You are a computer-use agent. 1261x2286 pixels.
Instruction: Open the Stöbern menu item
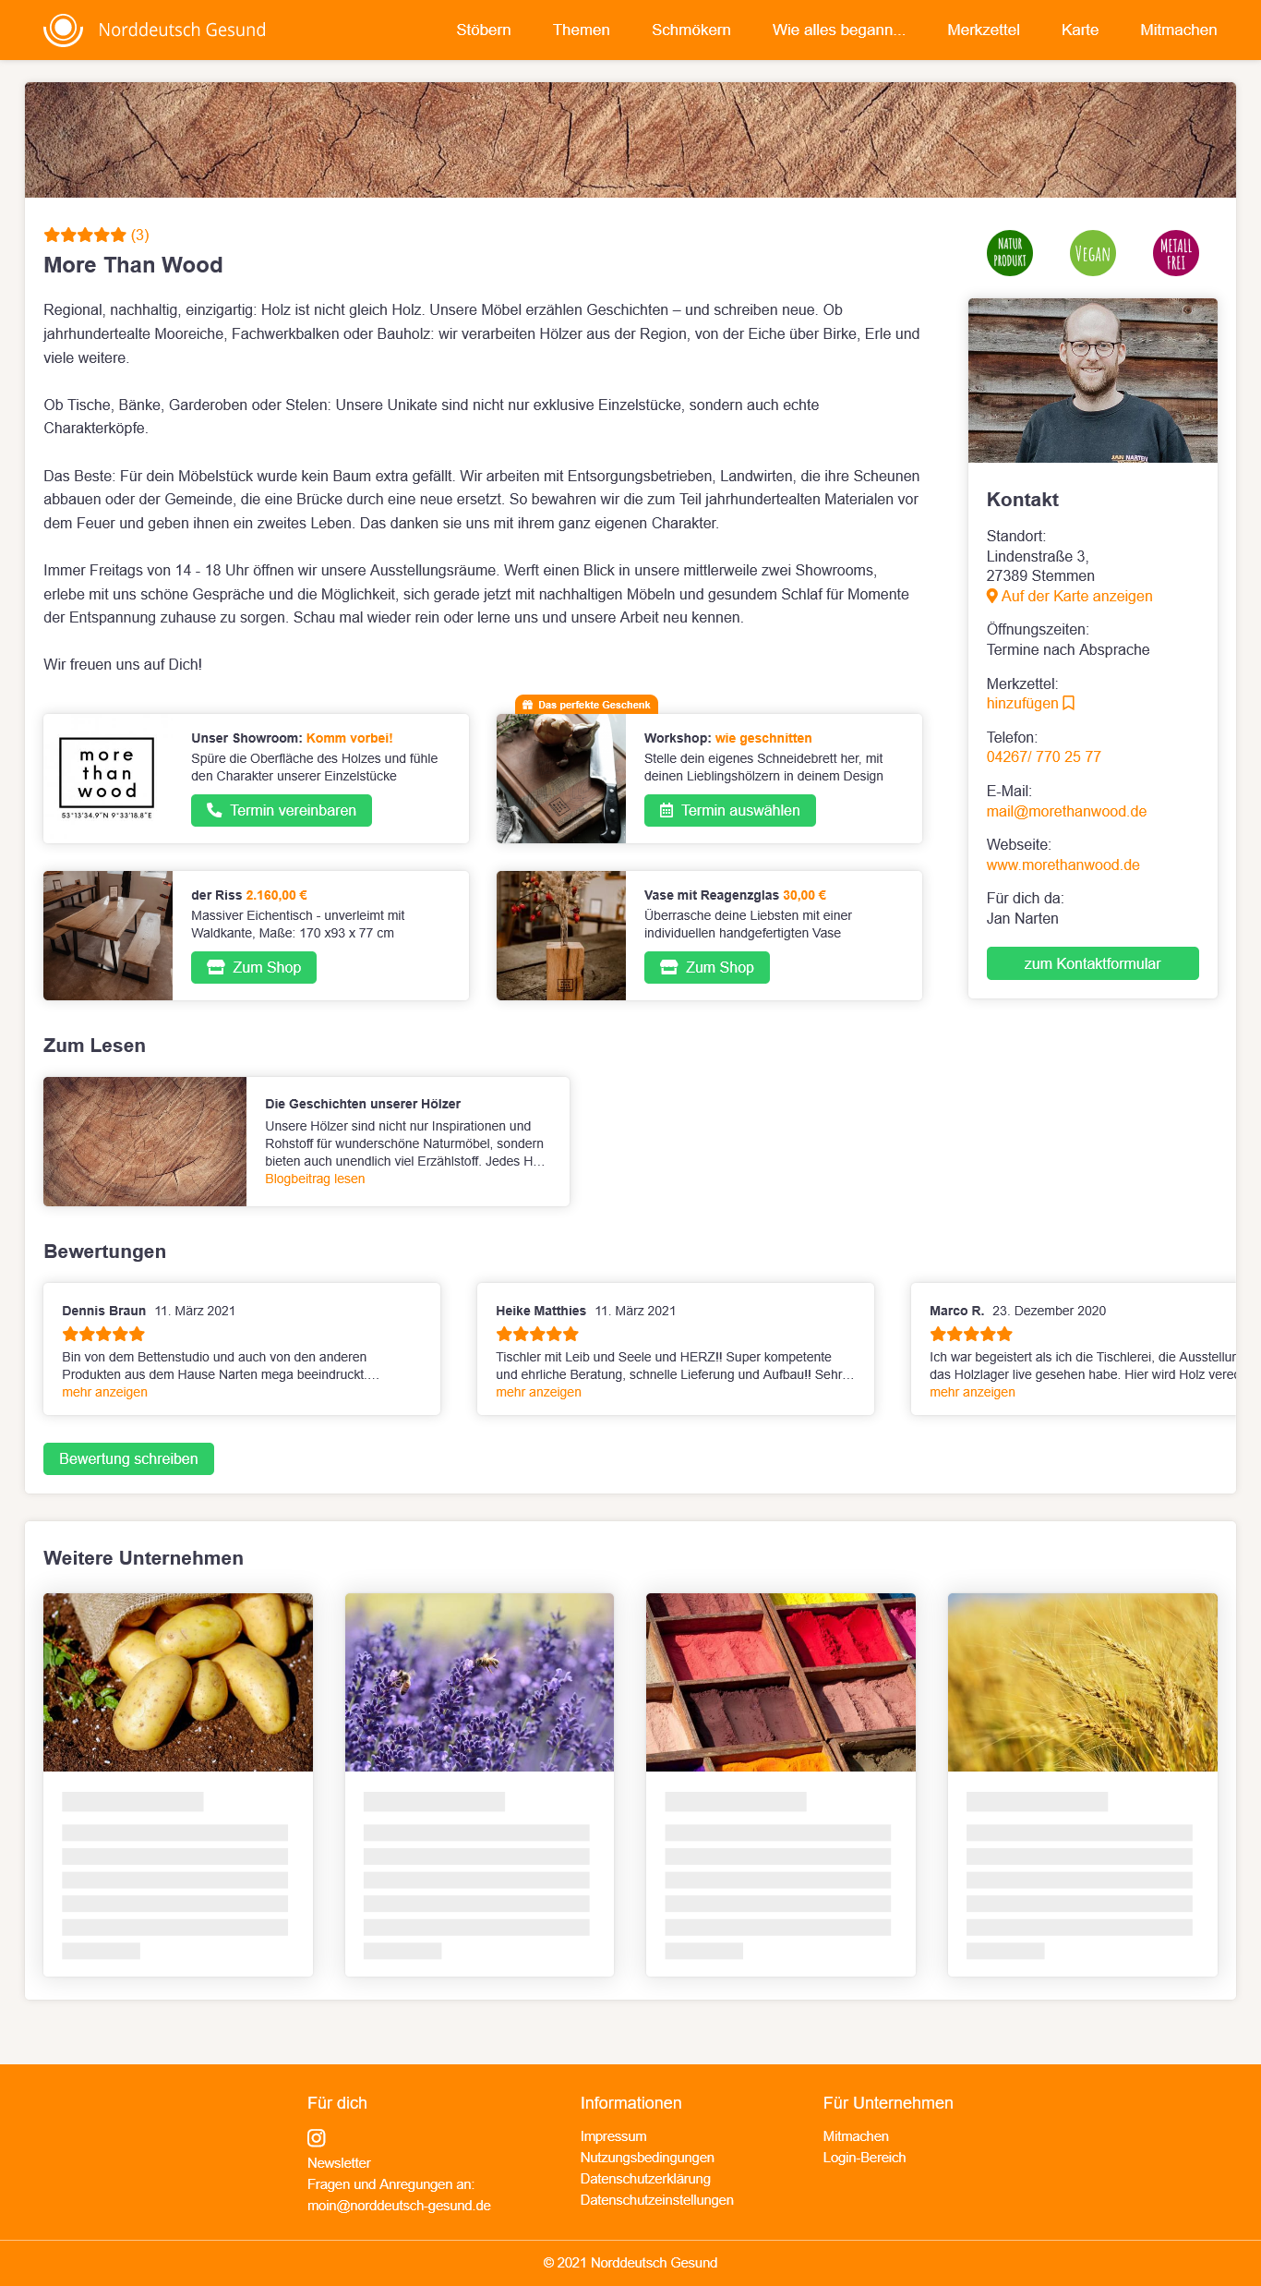click(x=484, y=30)
